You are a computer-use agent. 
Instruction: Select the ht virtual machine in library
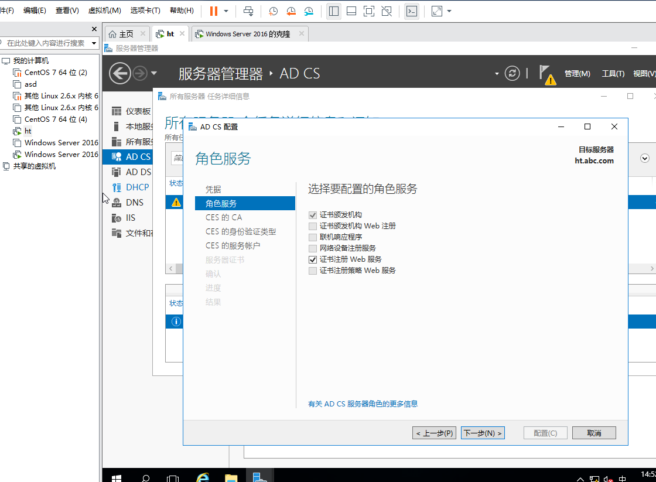pos(28,131)
